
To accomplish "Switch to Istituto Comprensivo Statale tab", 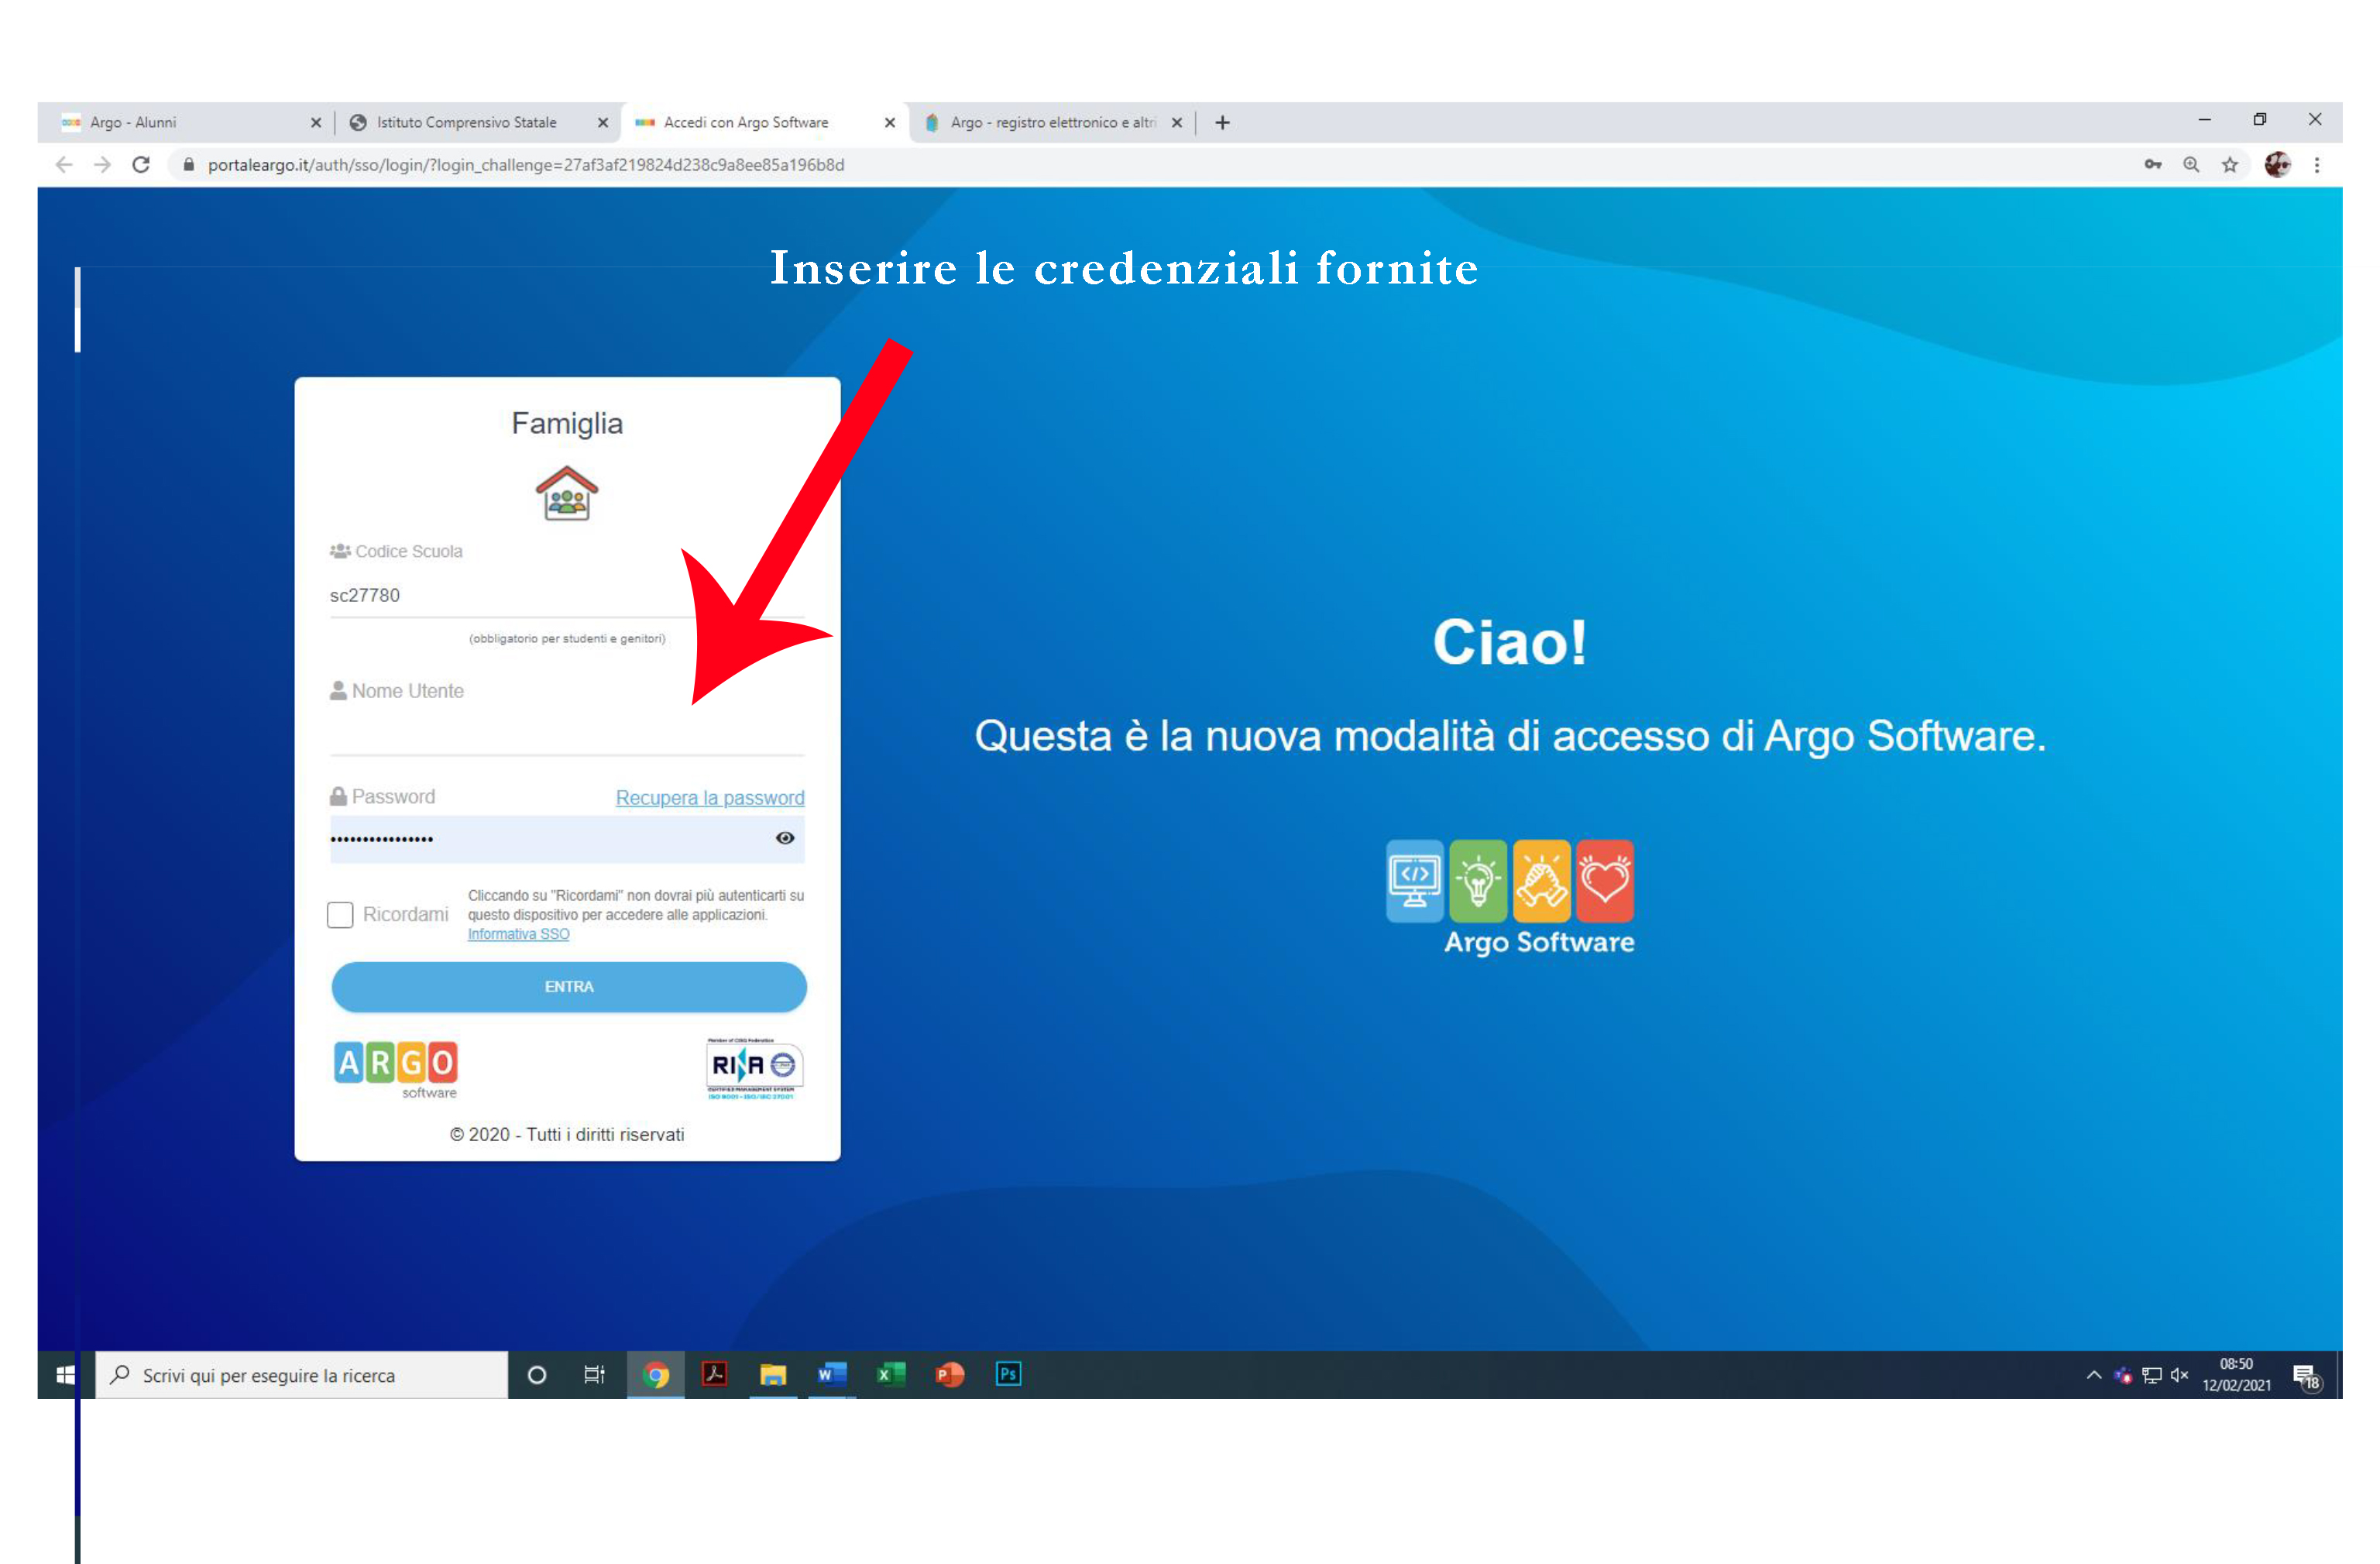I will [x=466, y=122].
